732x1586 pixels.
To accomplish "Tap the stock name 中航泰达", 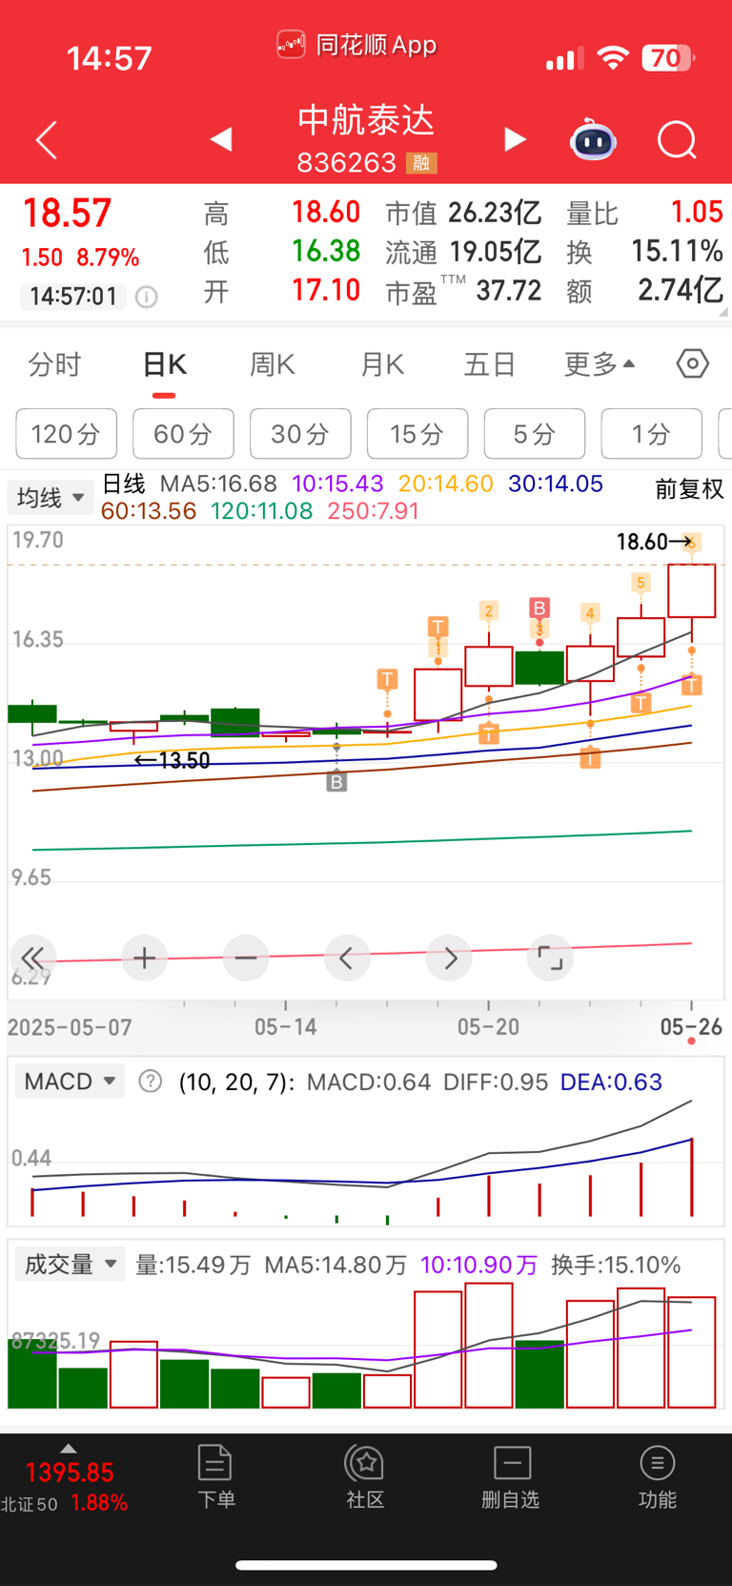I will point(366,120).
